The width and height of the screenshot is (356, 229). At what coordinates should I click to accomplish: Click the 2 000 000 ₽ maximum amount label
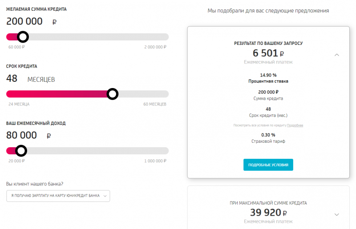point(155,47)
